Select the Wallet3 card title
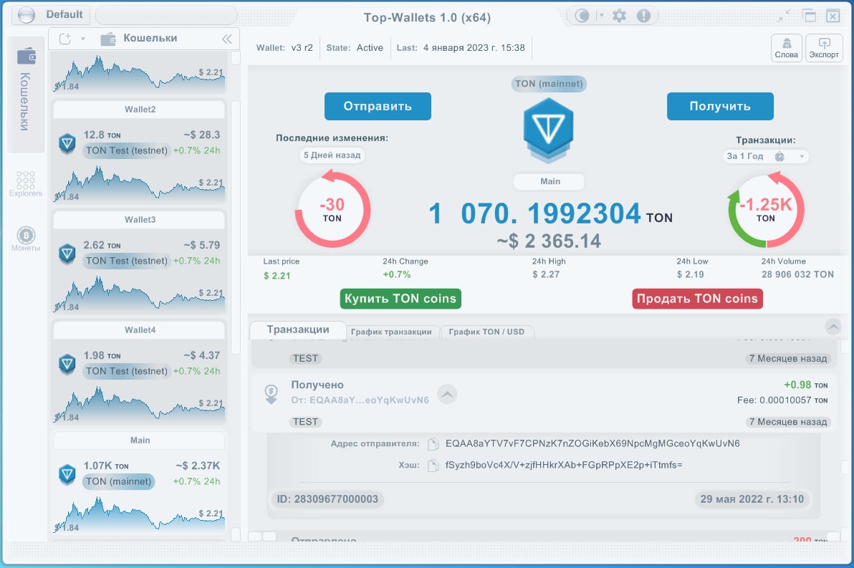854x568 pixels. [140, 220]
